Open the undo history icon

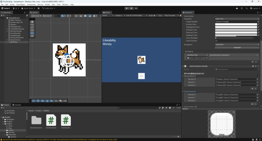242,8
